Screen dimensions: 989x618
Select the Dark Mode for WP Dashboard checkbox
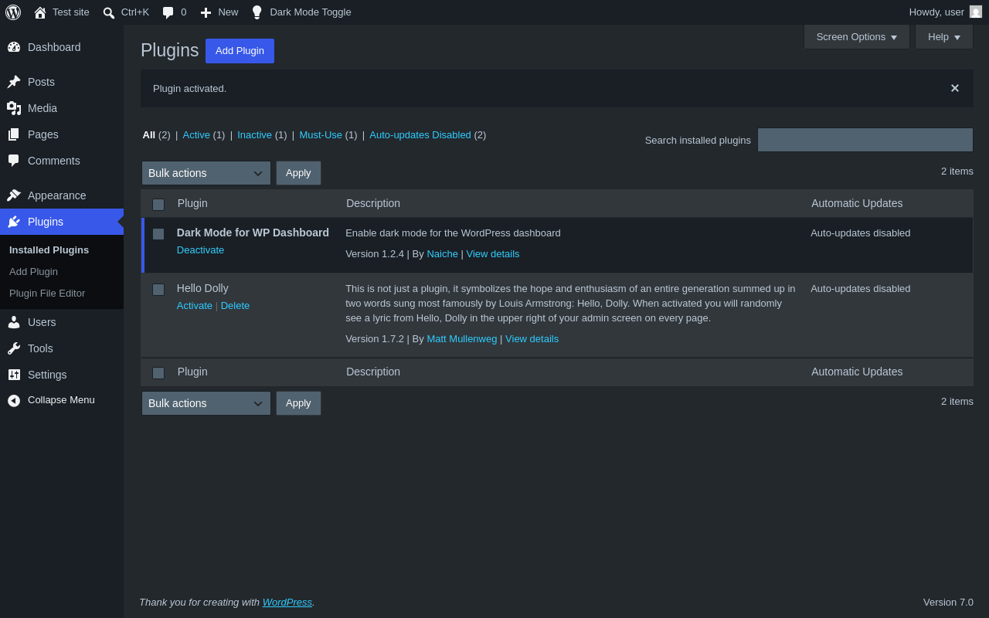158,234
